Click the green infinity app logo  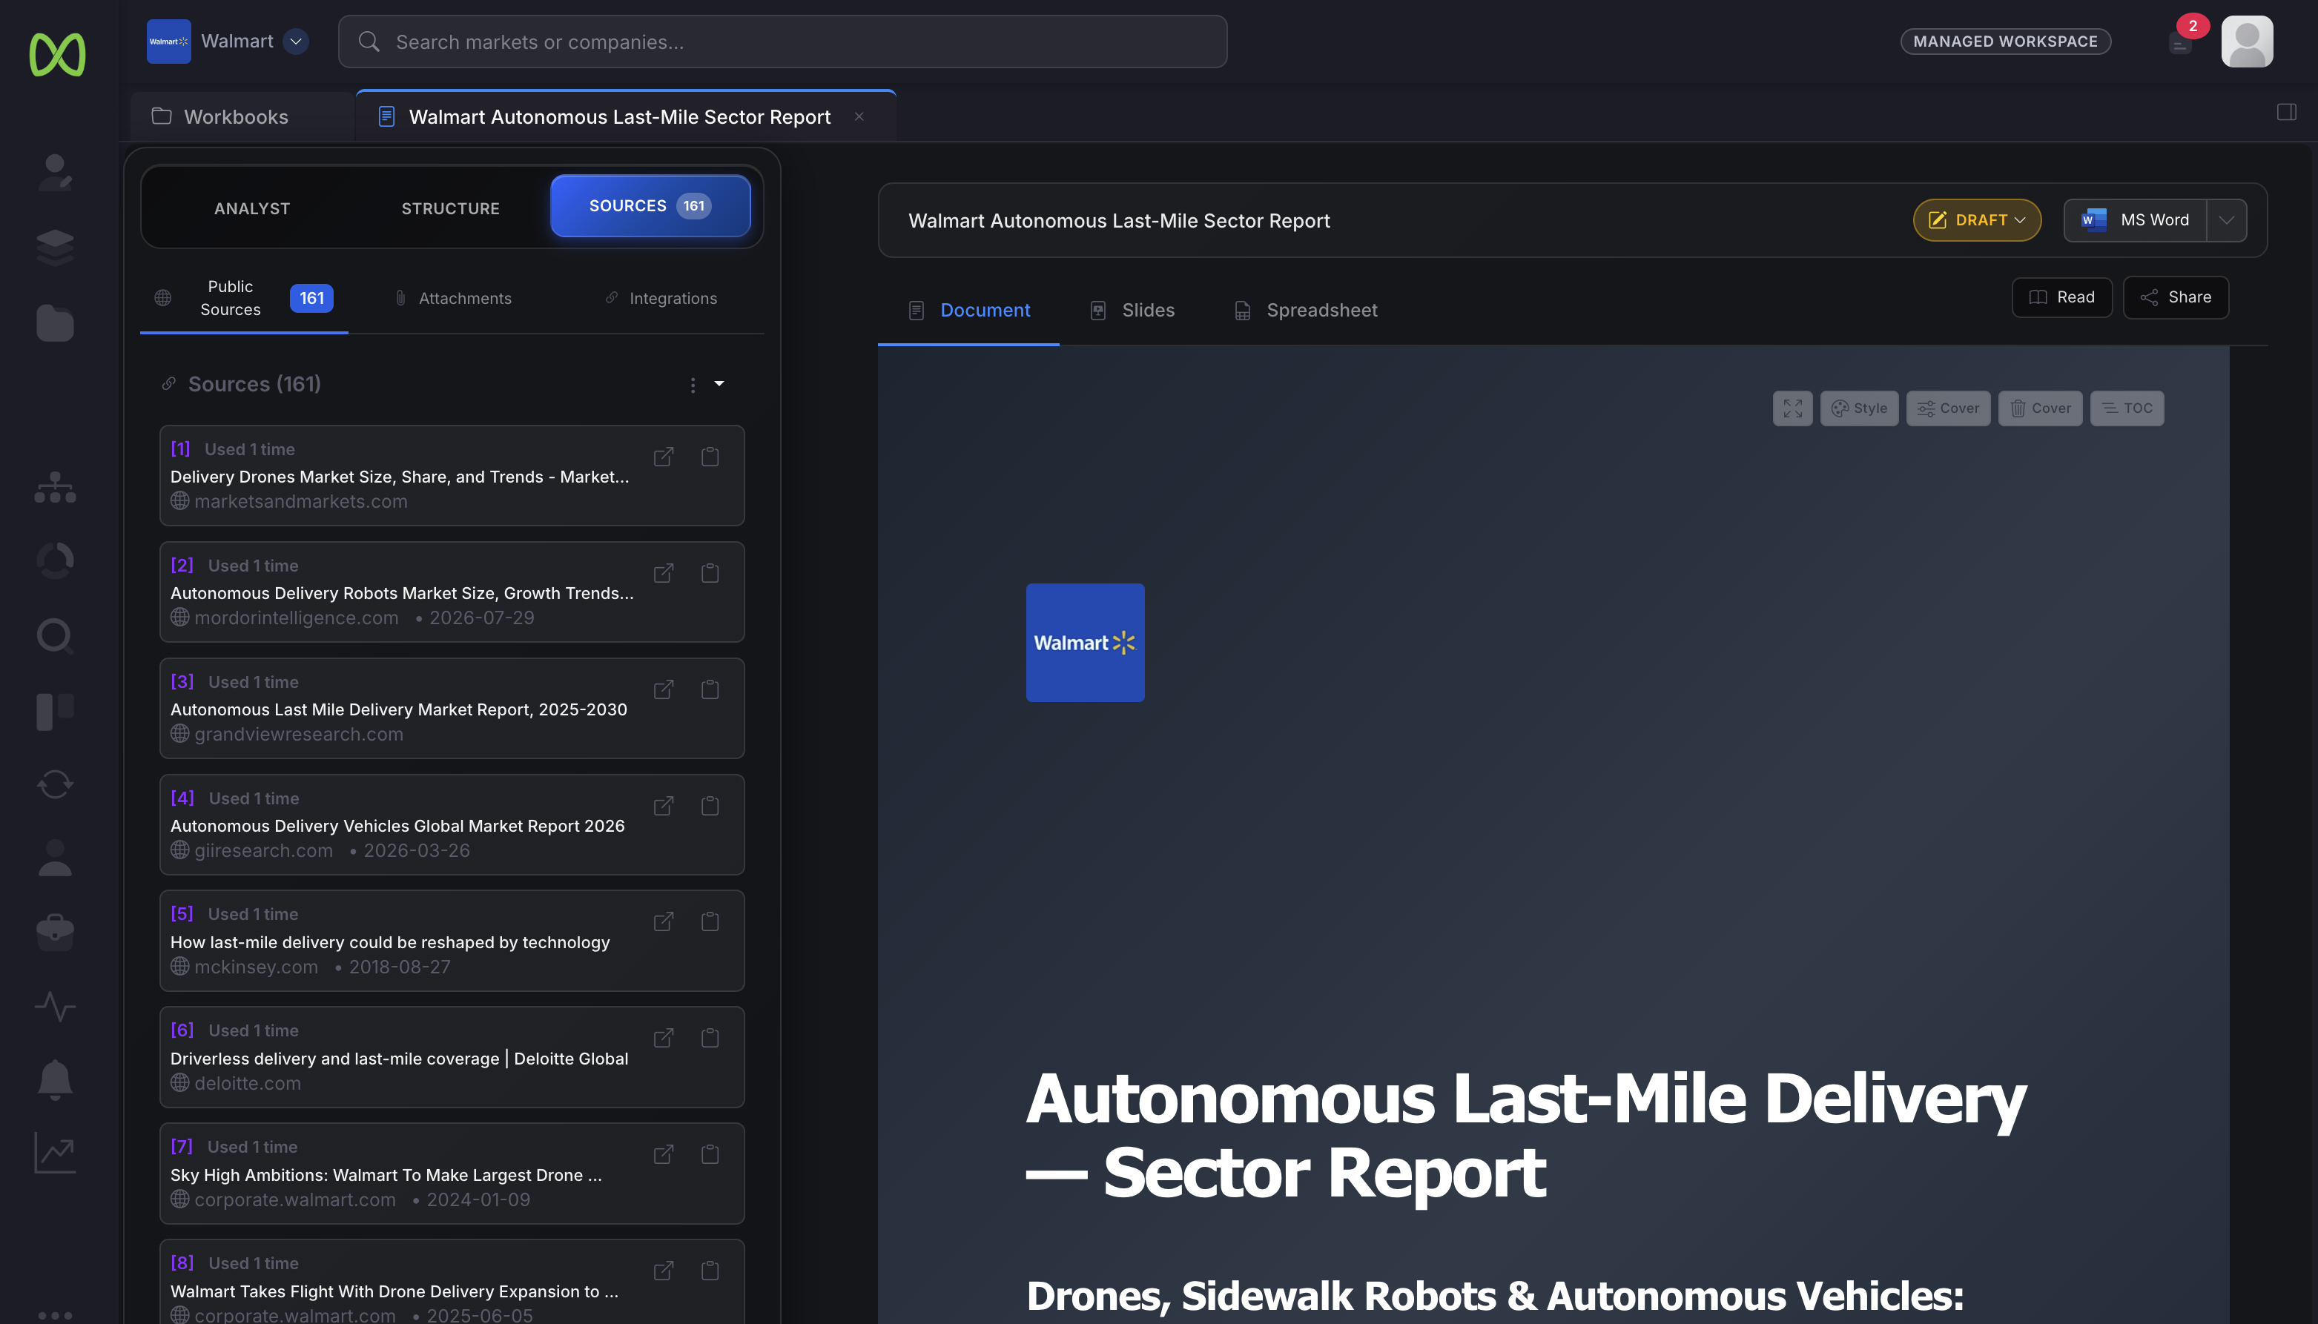[x=57, y=55]
